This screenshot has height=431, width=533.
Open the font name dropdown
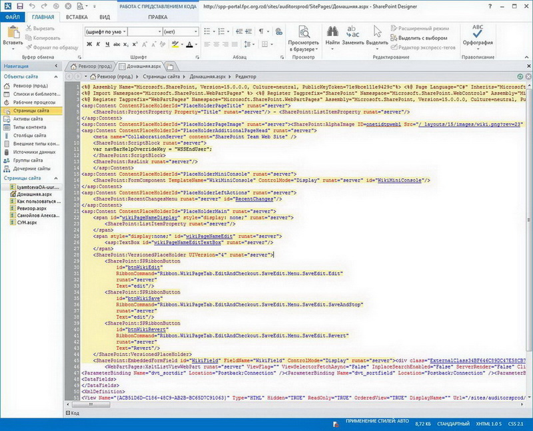tap(125, 31)
